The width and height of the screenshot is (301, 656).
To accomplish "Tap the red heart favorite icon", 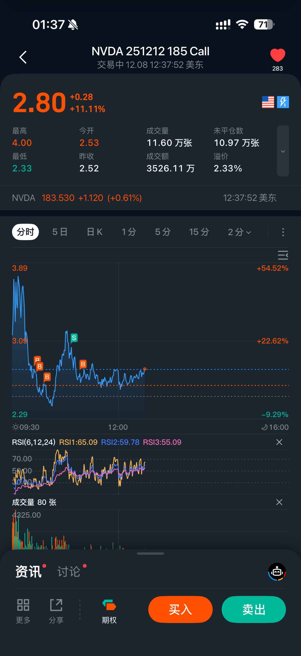I will [x=277, y=55].
